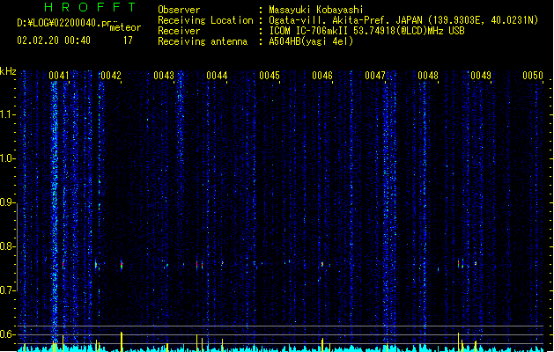This screenshot has width=554, height=352.
Task: Select the meteor count value 17
Action: [128, 40]
